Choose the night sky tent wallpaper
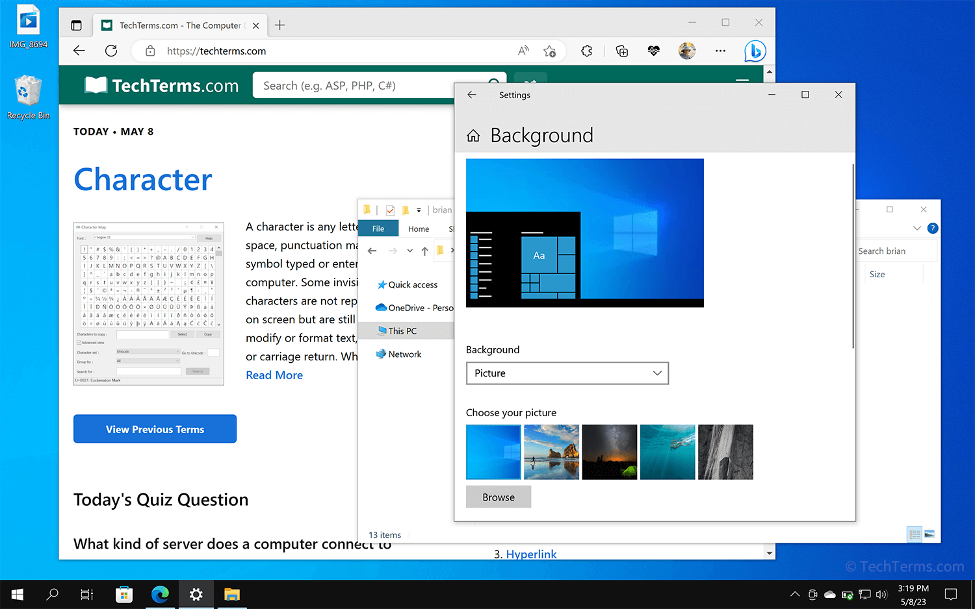Image resolution: width=975 pixels, height=609 pixels. (610, 452)
